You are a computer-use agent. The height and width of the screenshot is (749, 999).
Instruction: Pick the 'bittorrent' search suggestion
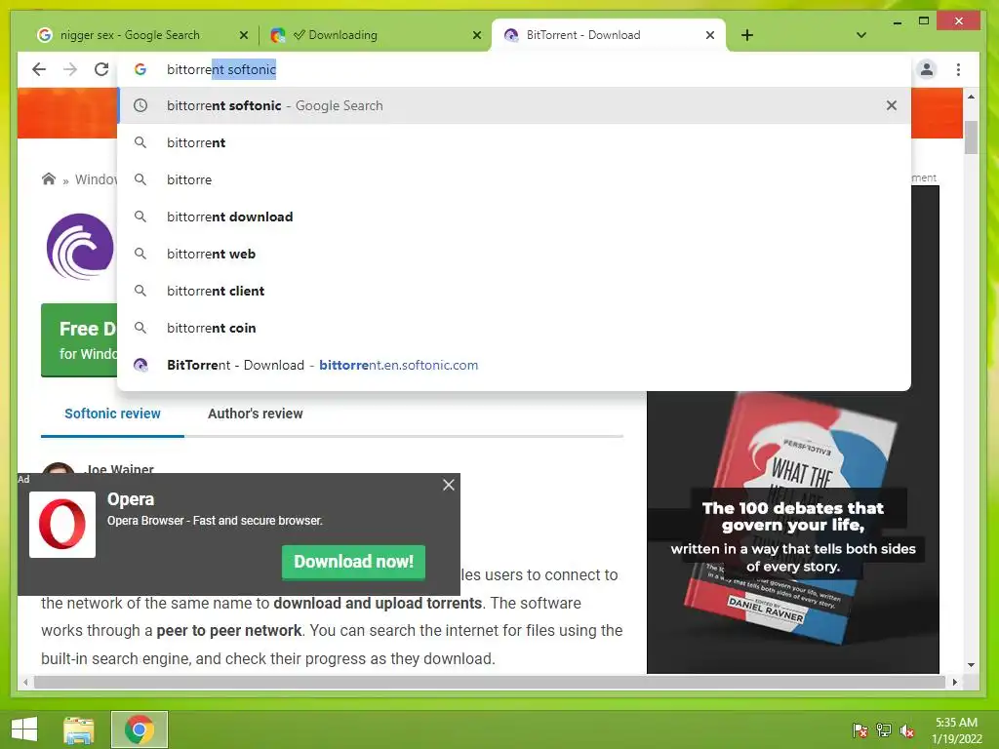click(x=514, y=142)
